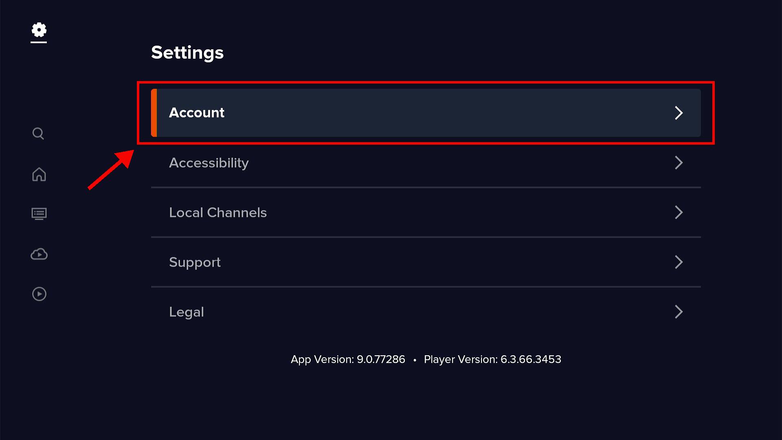Expand the Local Channels chevron
Image resolution: width=782 pixels, height=440 pixels.
point(679,212)
